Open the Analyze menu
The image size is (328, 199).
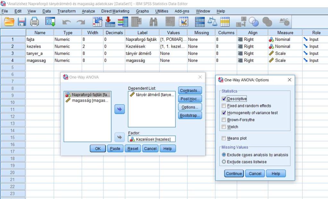tap(88, 11)
